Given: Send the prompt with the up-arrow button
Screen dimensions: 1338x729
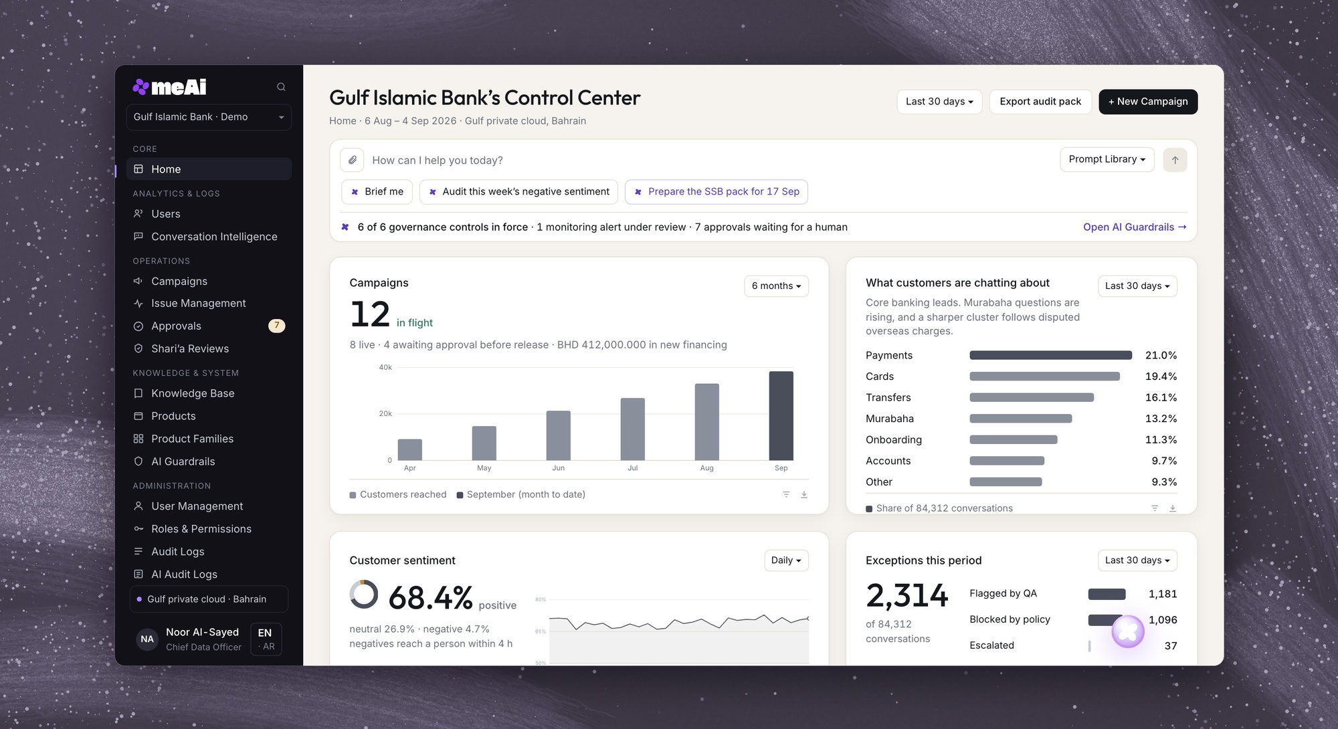Looking at the screenshot, I should click(1175, 160).
